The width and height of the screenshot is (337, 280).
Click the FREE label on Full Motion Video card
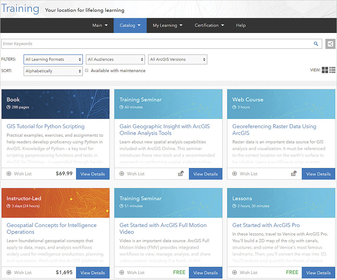point(179,272)
